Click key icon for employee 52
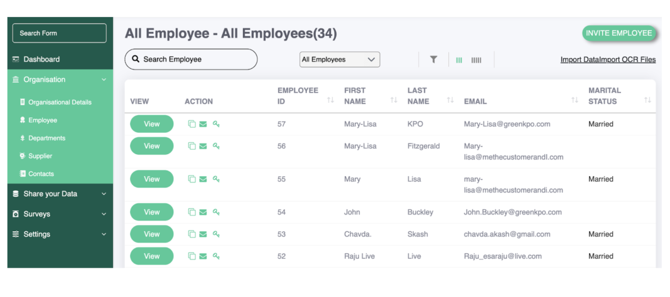Image resolution: width=670 pixels, height=297 pixels. tap(216, 256)
